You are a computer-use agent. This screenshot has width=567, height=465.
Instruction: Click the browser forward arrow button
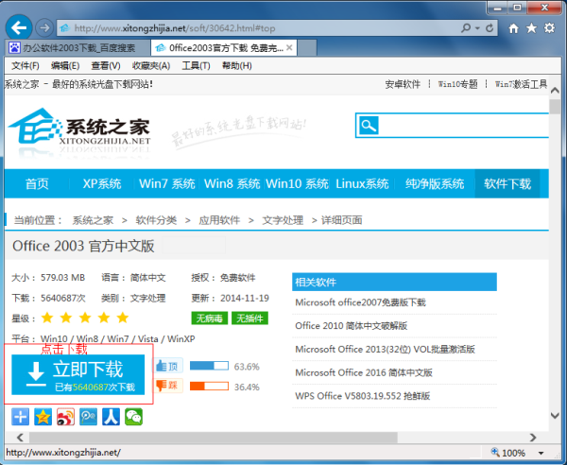(x=44, y=27)
